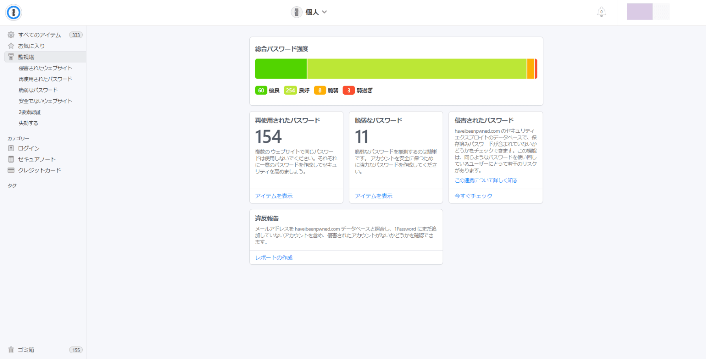Select 監視塔 in the sidebar
Screen dimensions: 706x359
pos(45,57)
